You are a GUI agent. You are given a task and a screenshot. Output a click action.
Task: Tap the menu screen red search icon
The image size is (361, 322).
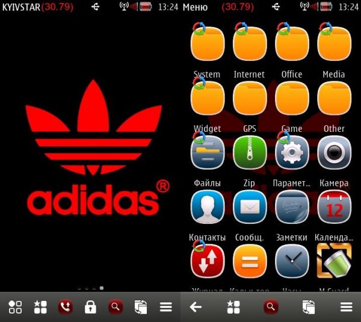(271, 307)
